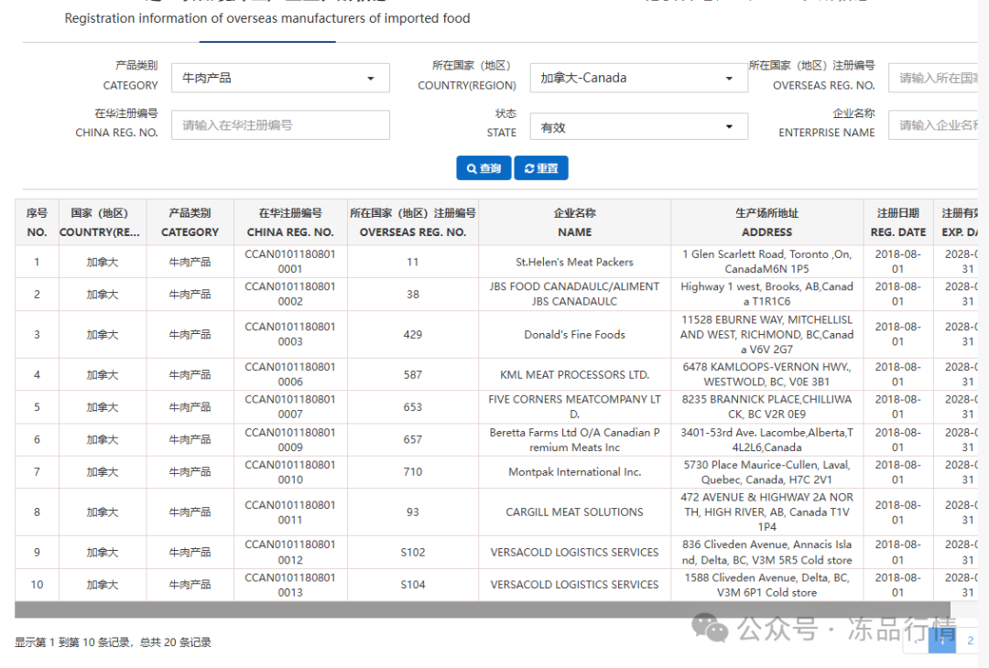Select the St.Helen's Meat Packers row
Screen dimensions: 989x668
tap(574, 262)
